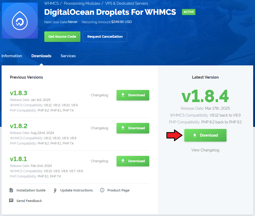Click the 'Release Date: Mar 17th, 2025' text
Viewport: 255px width, 216px height.
coord(205,108)
